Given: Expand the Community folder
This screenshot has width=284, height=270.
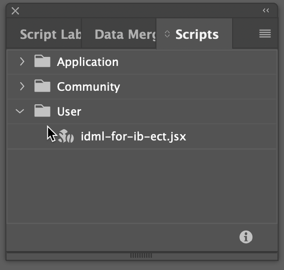Looking at the screenshot, I should pyautogui.click(x=22, y=86).
